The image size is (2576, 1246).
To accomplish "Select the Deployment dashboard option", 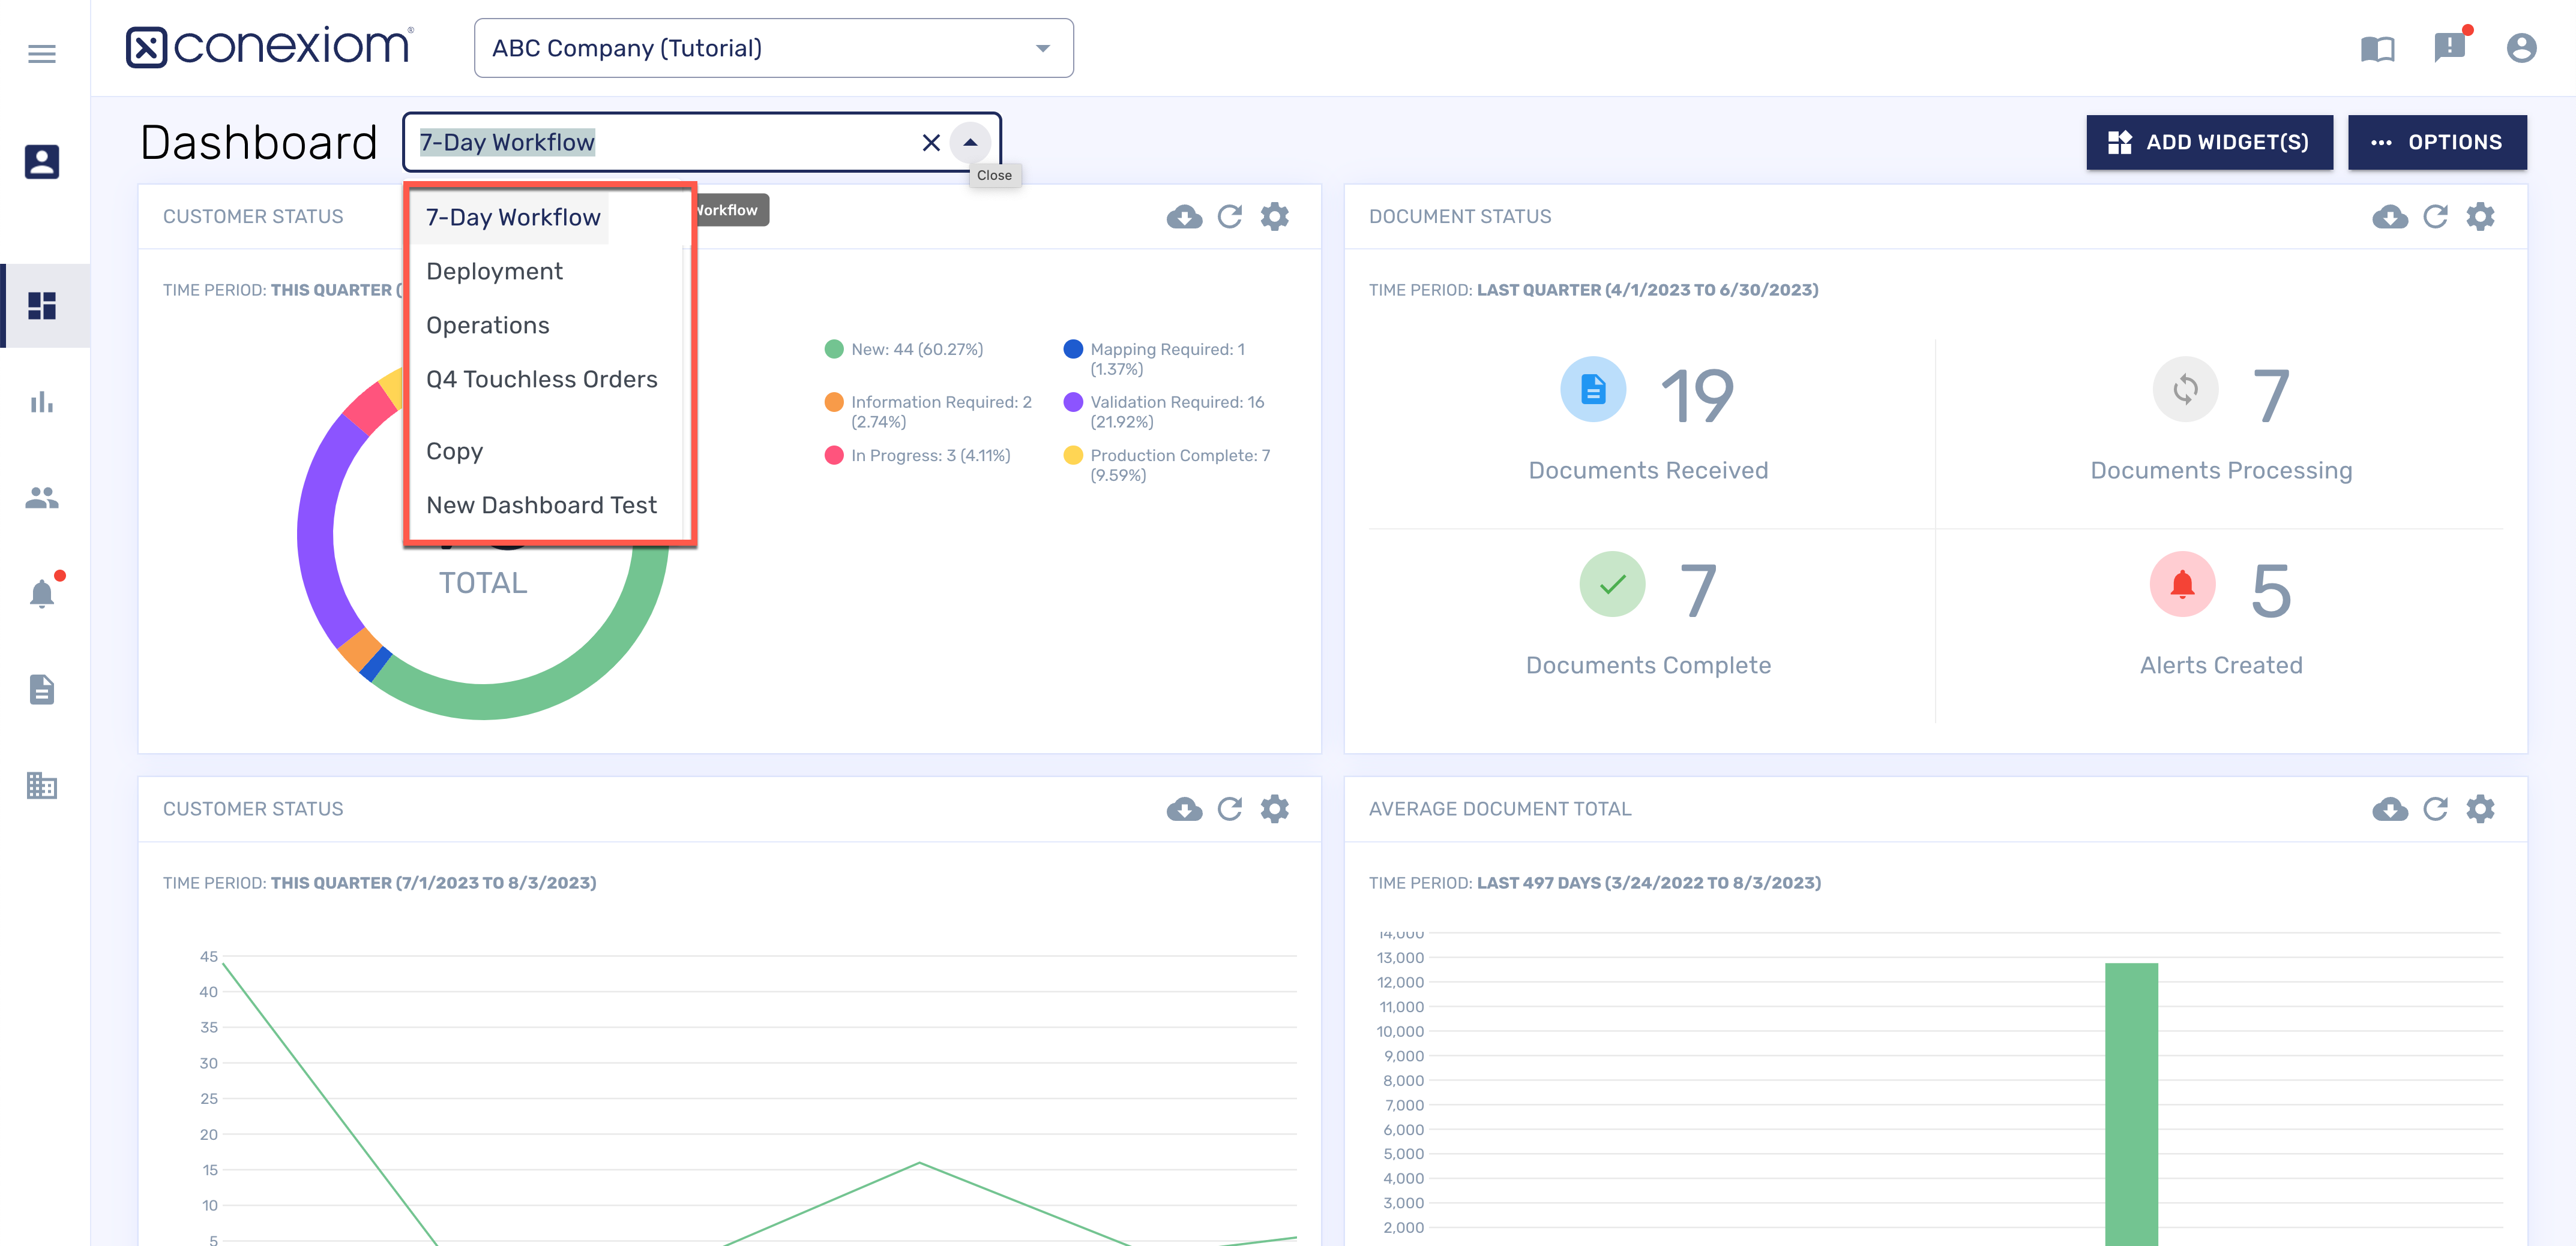I will [494, 272].
